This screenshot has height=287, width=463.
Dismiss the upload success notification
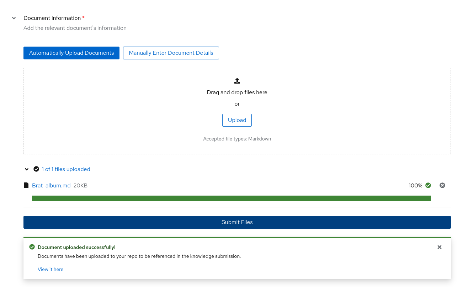440,247
